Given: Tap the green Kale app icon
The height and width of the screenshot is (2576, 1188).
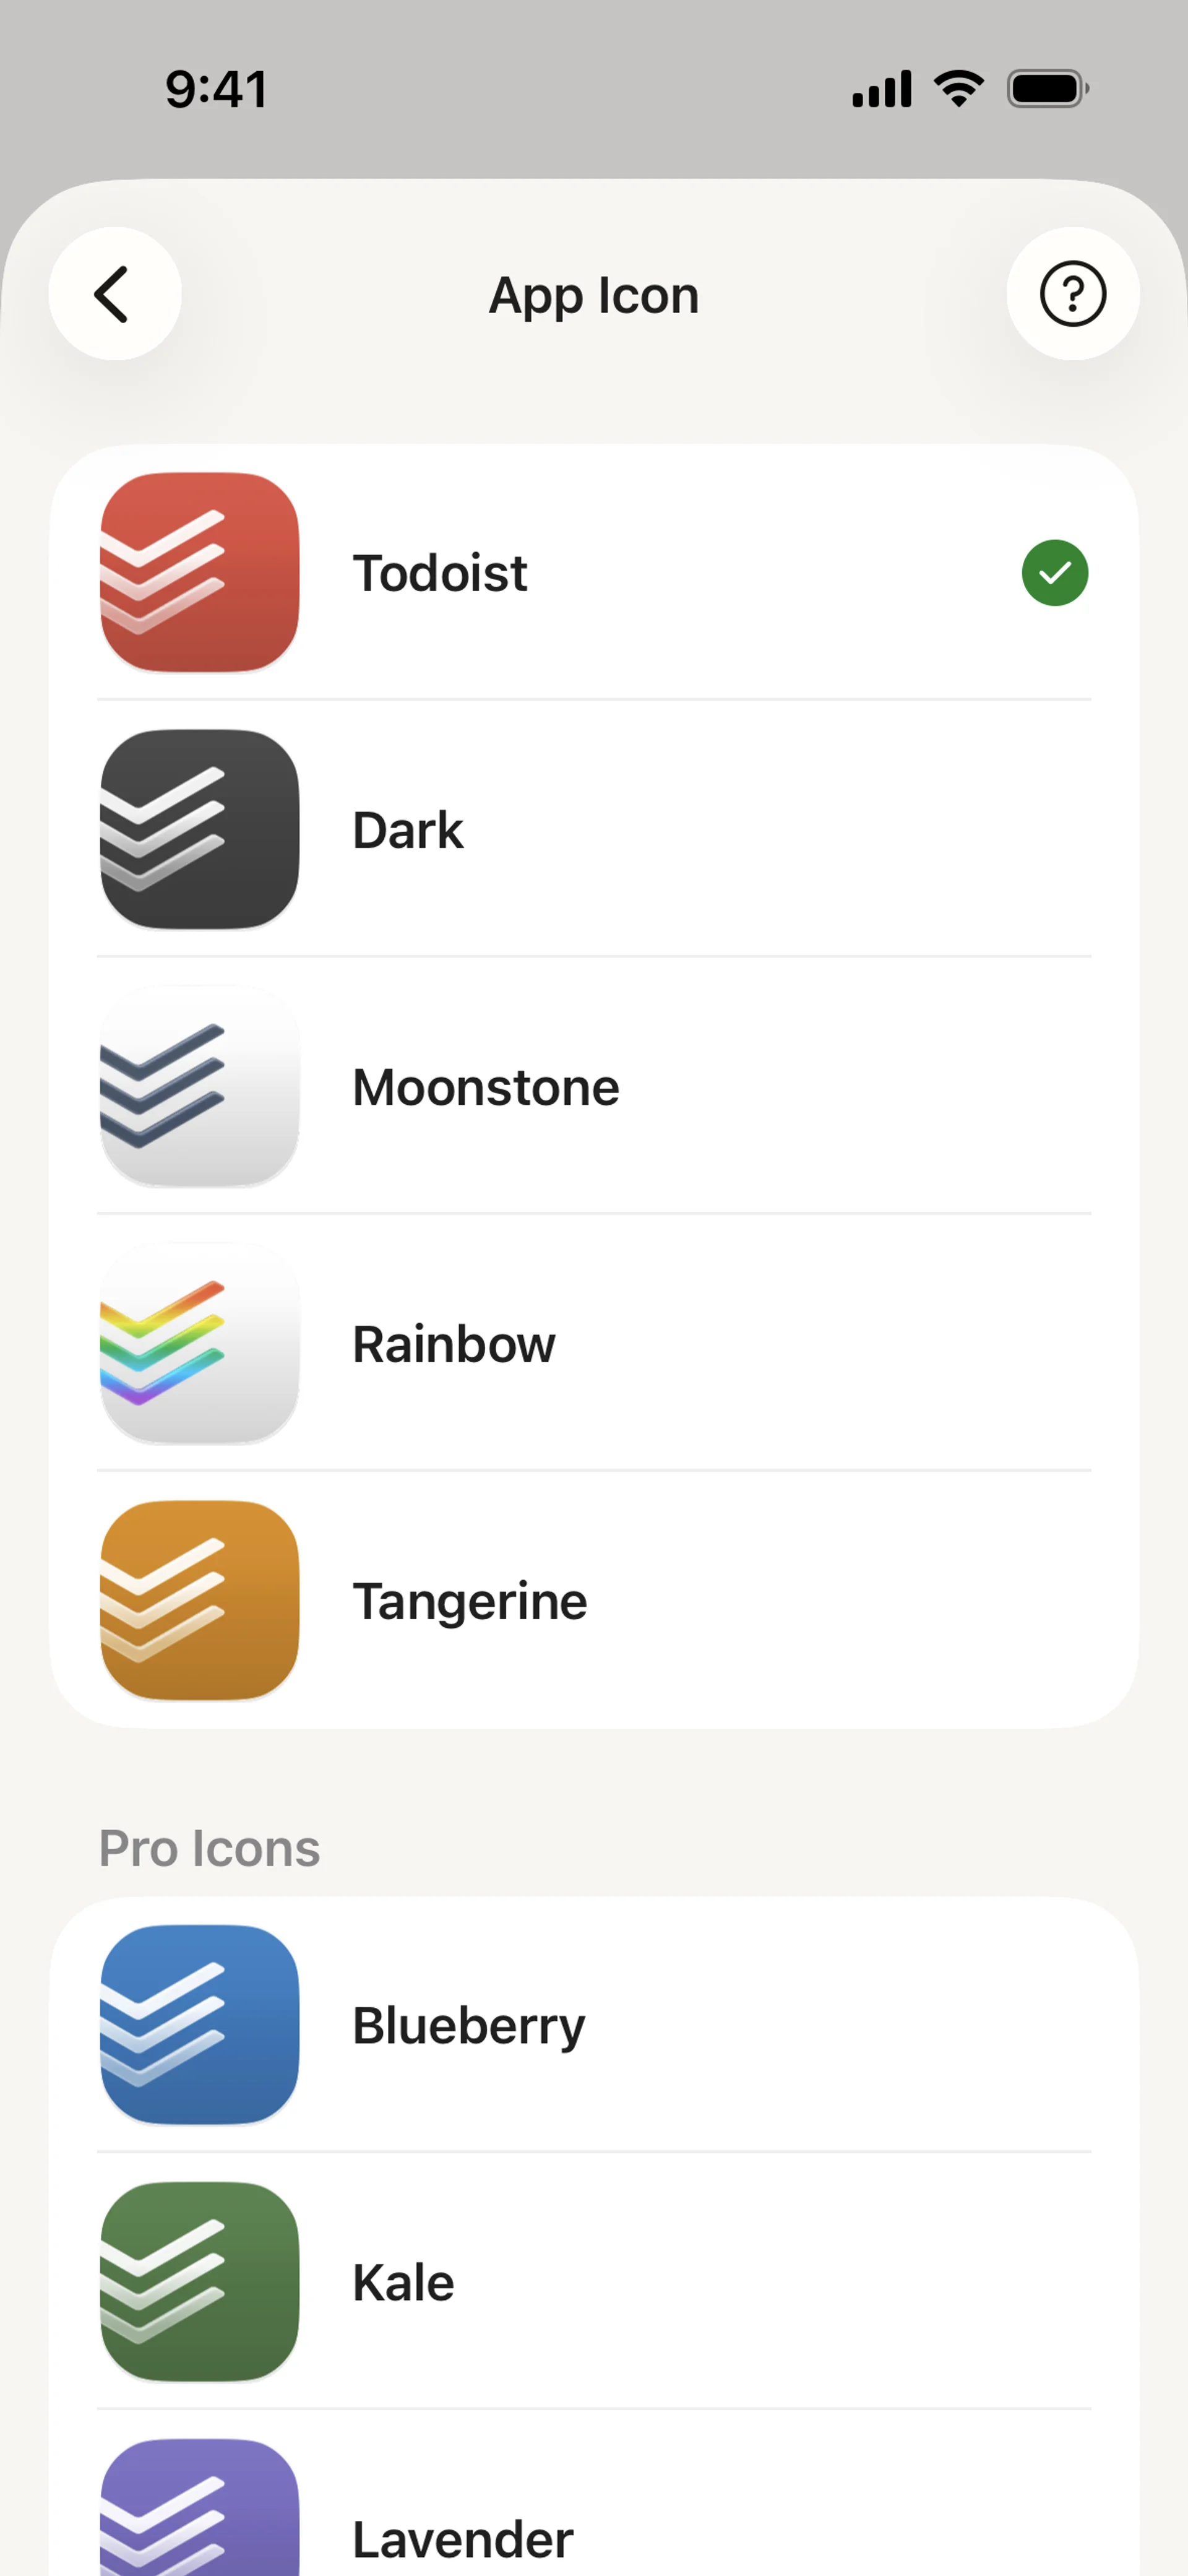Looking at the screenshot, I should tap(200, 2281).
